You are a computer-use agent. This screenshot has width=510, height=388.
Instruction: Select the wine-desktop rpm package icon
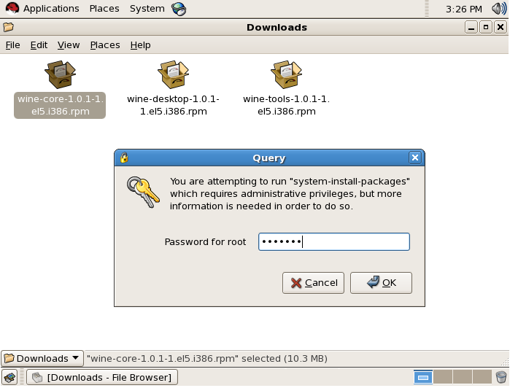point(173,74)
